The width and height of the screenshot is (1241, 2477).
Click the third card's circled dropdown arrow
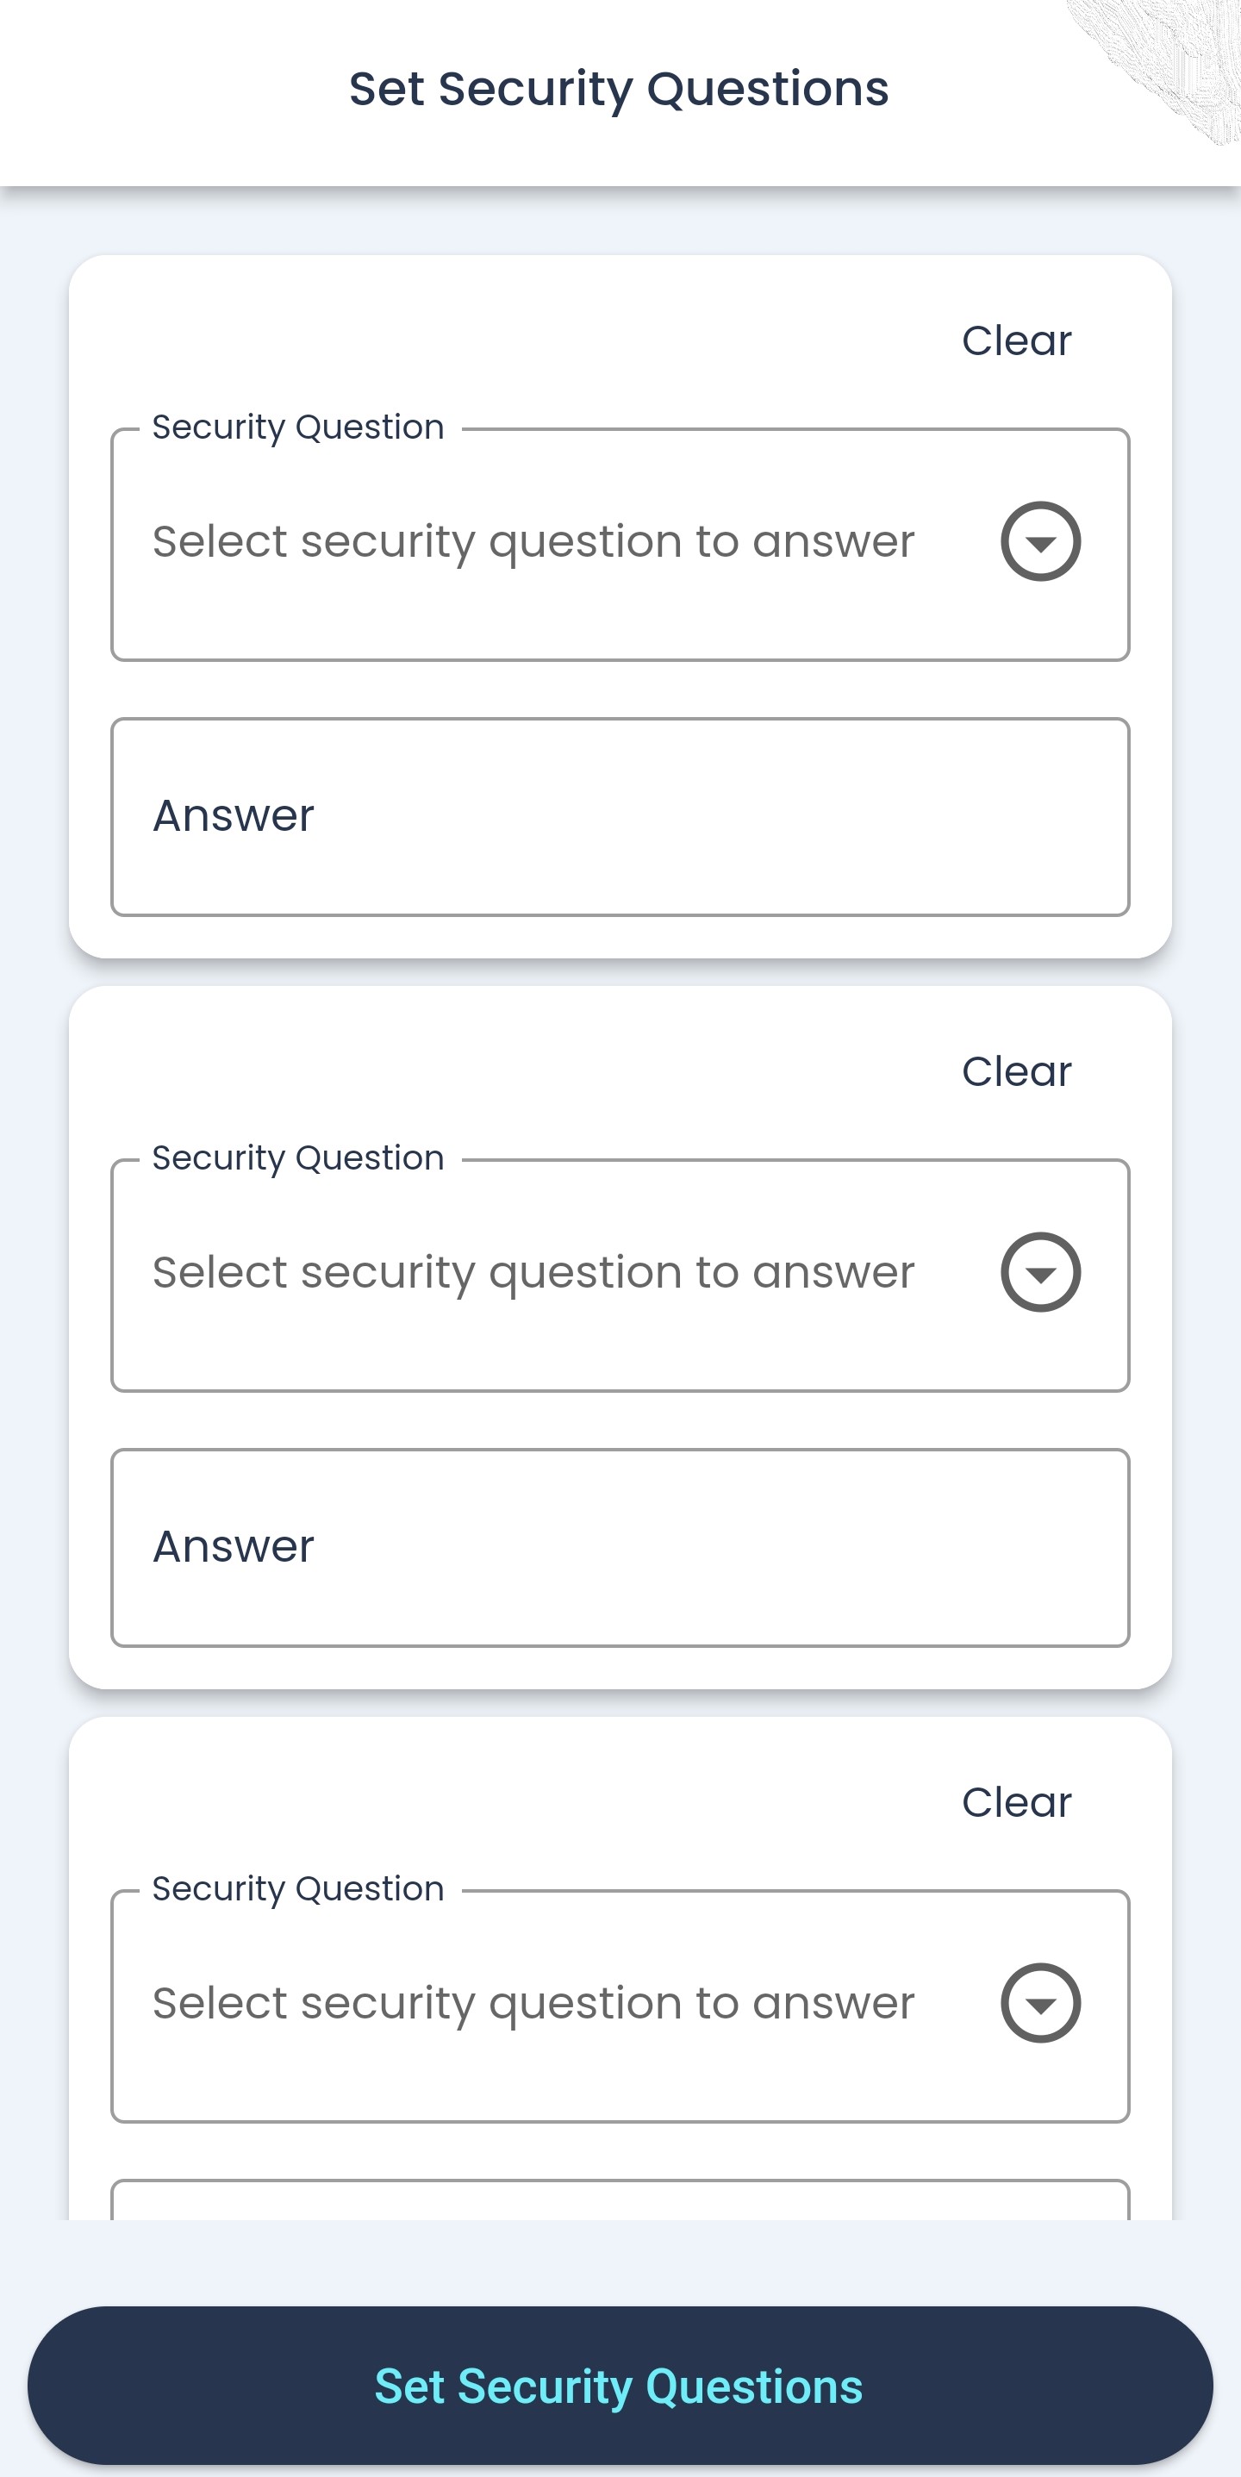pos(1040,2003)
